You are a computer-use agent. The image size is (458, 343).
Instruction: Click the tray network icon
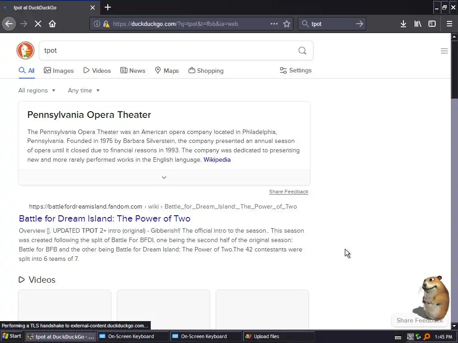[x=419, y=337]
